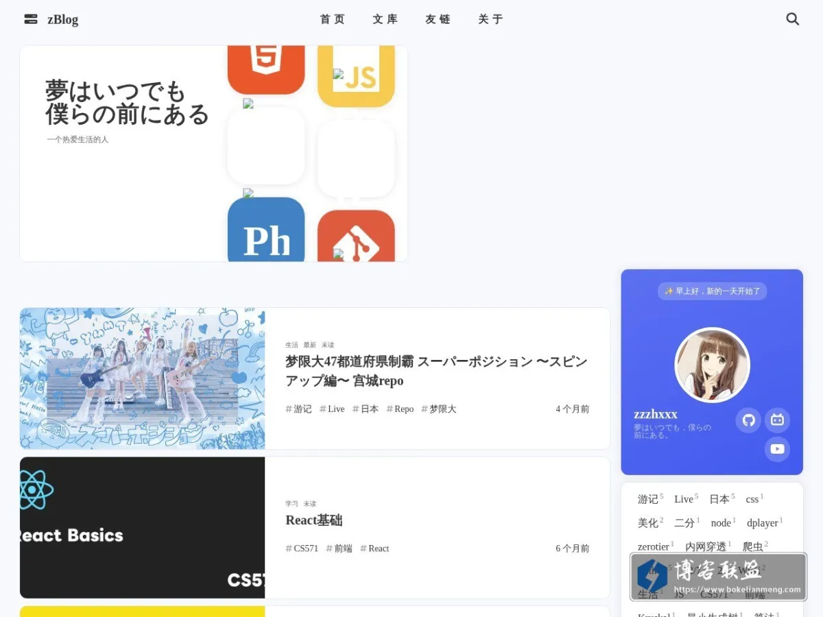This screenshot has height=617, width=823.
Task: Select the css tag in sidebar
Action: click(x=754, y=498)
